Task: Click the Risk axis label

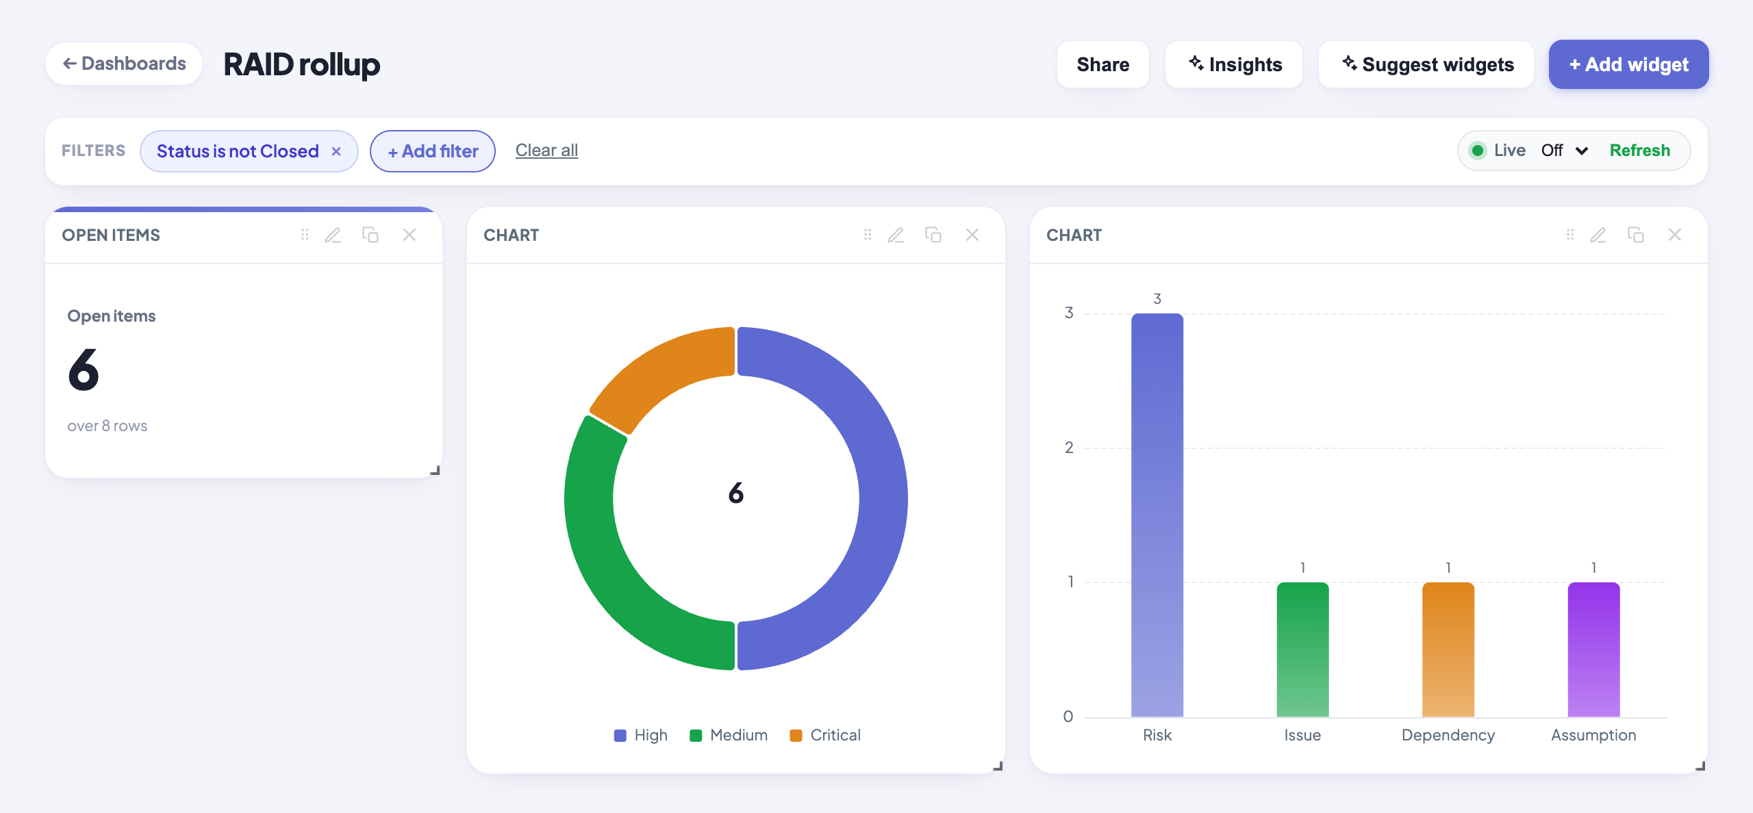Action: (1157, 735)
